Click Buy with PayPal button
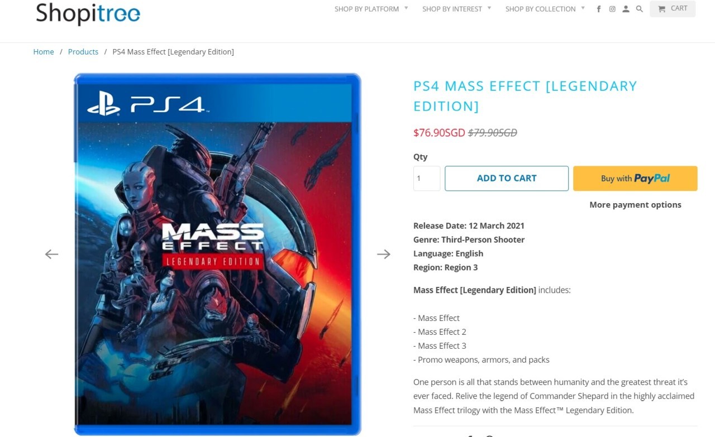Viewport: 715px width, 437px height. tap(635, 179)
